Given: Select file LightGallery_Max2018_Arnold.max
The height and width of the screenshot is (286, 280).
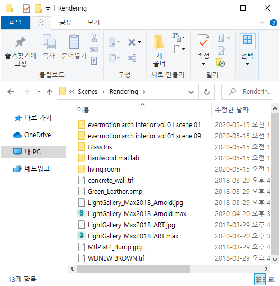Looking at the screenshot, I should tap(137, 214).
